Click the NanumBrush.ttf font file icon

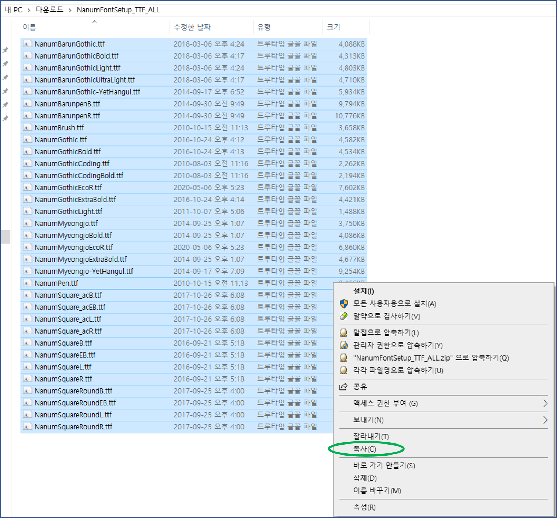(x=27, y=127)
